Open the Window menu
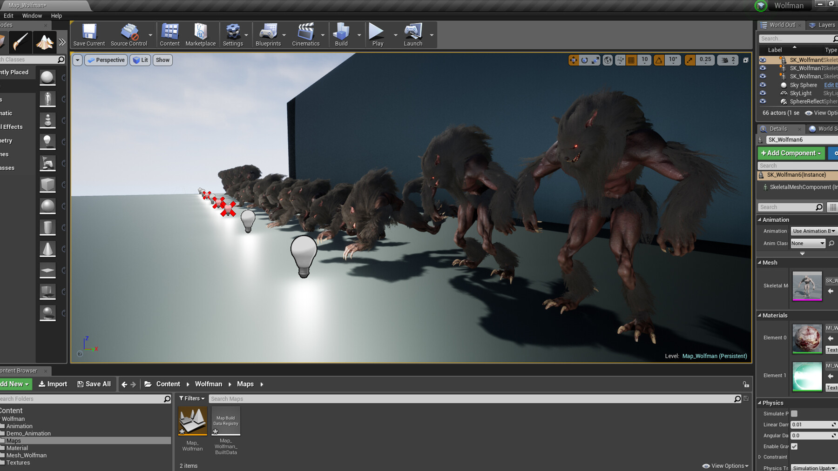 click(32, 16)
